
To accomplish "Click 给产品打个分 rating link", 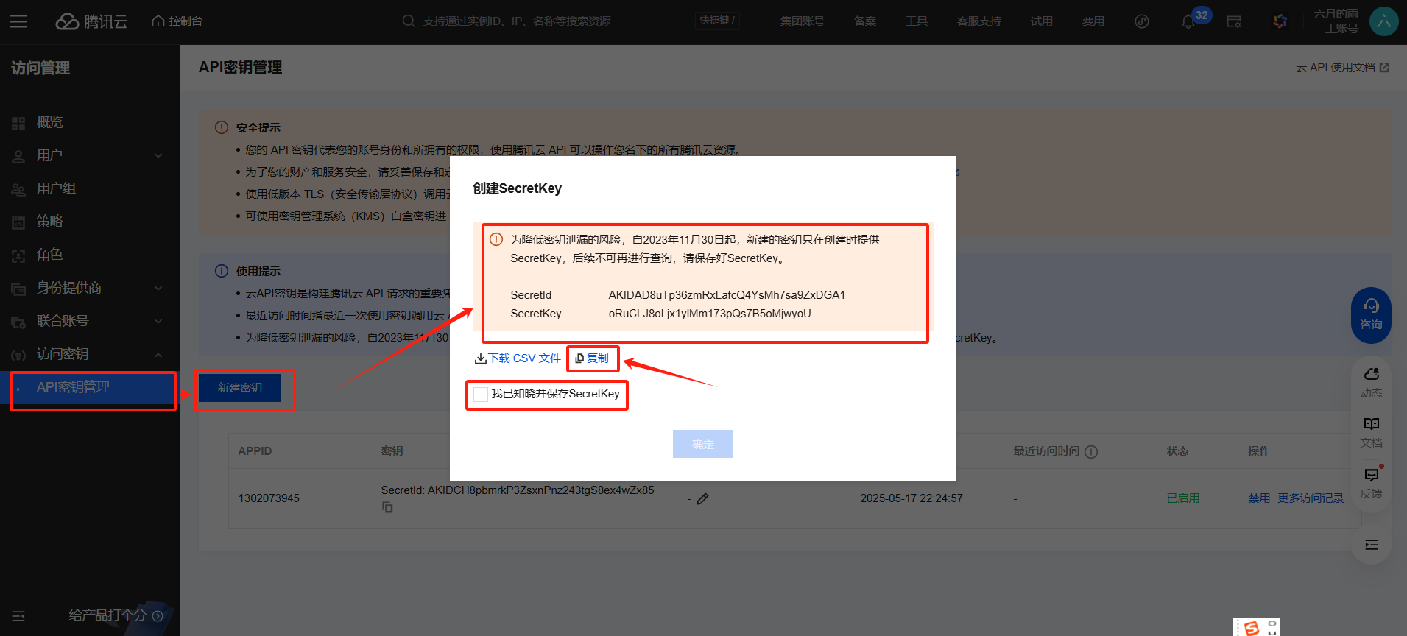I will 116,615.
